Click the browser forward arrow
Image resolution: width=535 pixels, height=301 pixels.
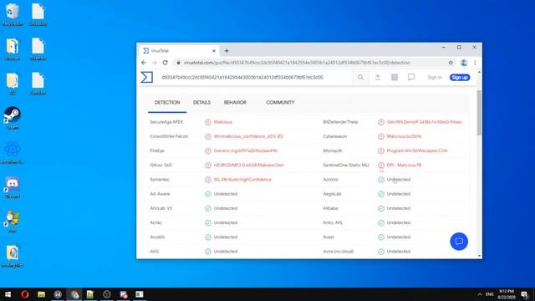click(x=154, y=63)
